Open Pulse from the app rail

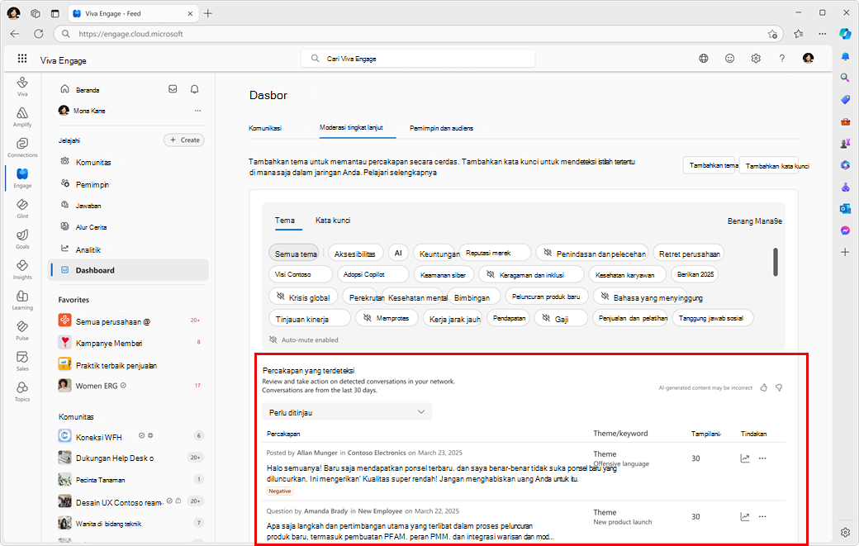pos(22,330)
